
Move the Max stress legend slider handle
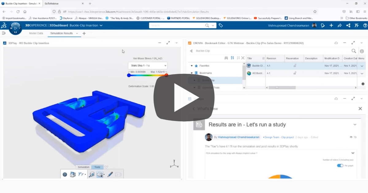point(166,75)
